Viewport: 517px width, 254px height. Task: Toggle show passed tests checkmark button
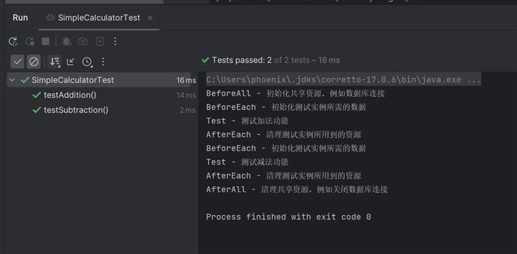(x=18, y=62)
